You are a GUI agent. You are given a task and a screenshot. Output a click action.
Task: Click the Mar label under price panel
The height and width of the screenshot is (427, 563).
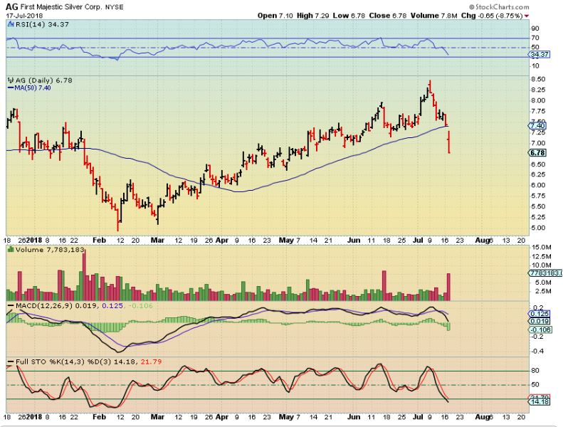point(157,241)
